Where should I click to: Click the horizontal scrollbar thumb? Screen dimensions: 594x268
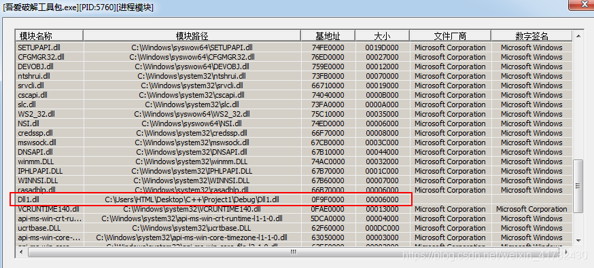pyautogui.click(x=293, y=252)
